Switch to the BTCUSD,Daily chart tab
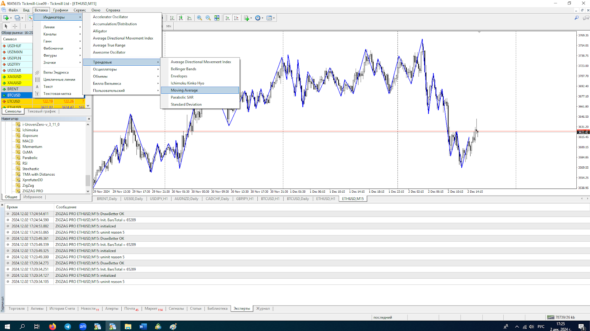Viewport: 590px width, 331px height. coord(298,199)
